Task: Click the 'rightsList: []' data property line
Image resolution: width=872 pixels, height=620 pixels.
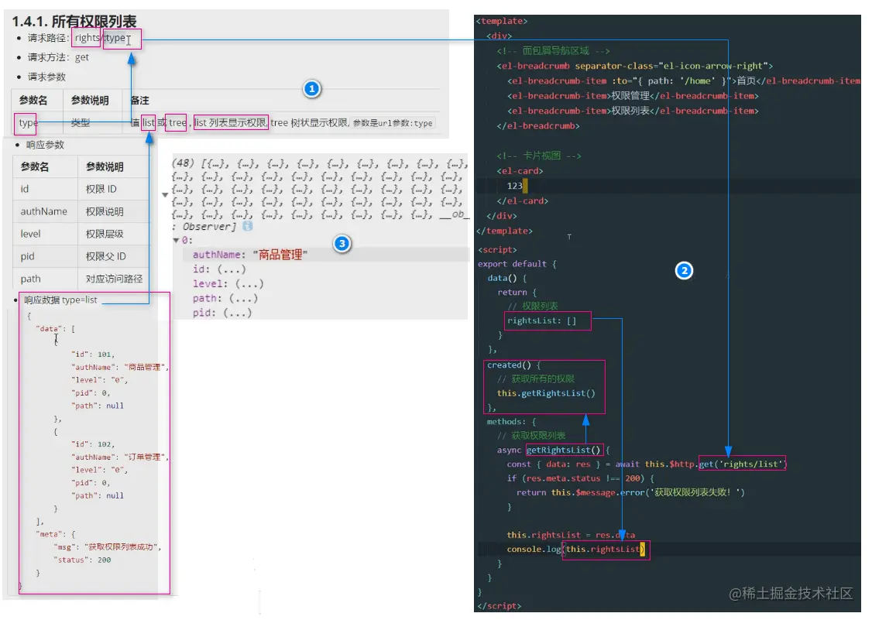Action: pos(541,321)
